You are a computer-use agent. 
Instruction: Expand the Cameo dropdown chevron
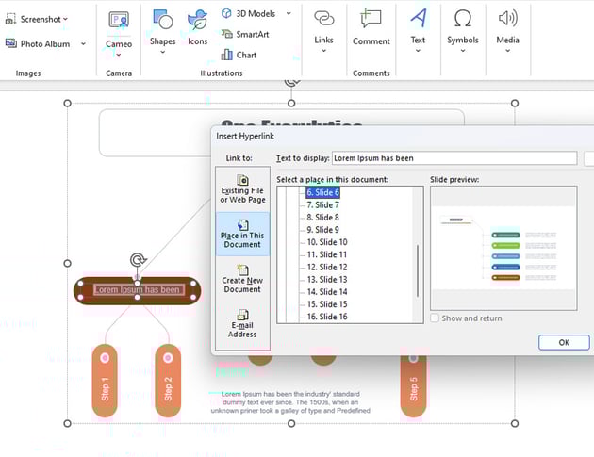point(119,56)
